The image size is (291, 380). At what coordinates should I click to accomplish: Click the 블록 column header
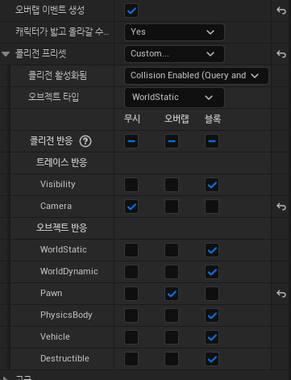(213, 119)
